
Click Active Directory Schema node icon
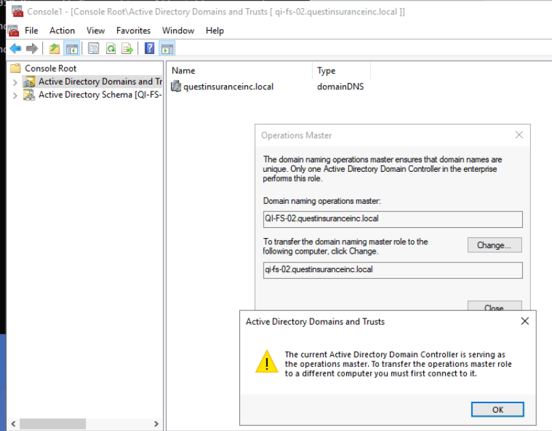[x=29, y=95]
